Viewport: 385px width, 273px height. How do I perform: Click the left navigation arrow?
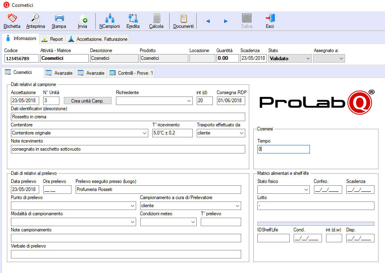(x=208, y=21)
